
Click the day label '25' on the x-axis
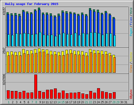point(102,102)
